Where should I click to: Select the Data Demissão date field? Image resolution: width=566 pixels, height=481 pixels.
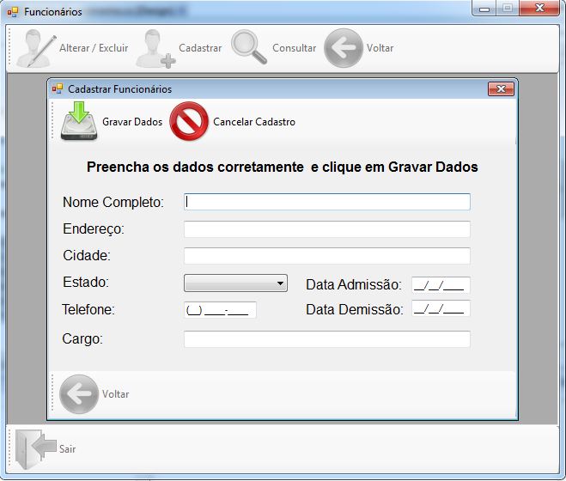click(441, 309)
